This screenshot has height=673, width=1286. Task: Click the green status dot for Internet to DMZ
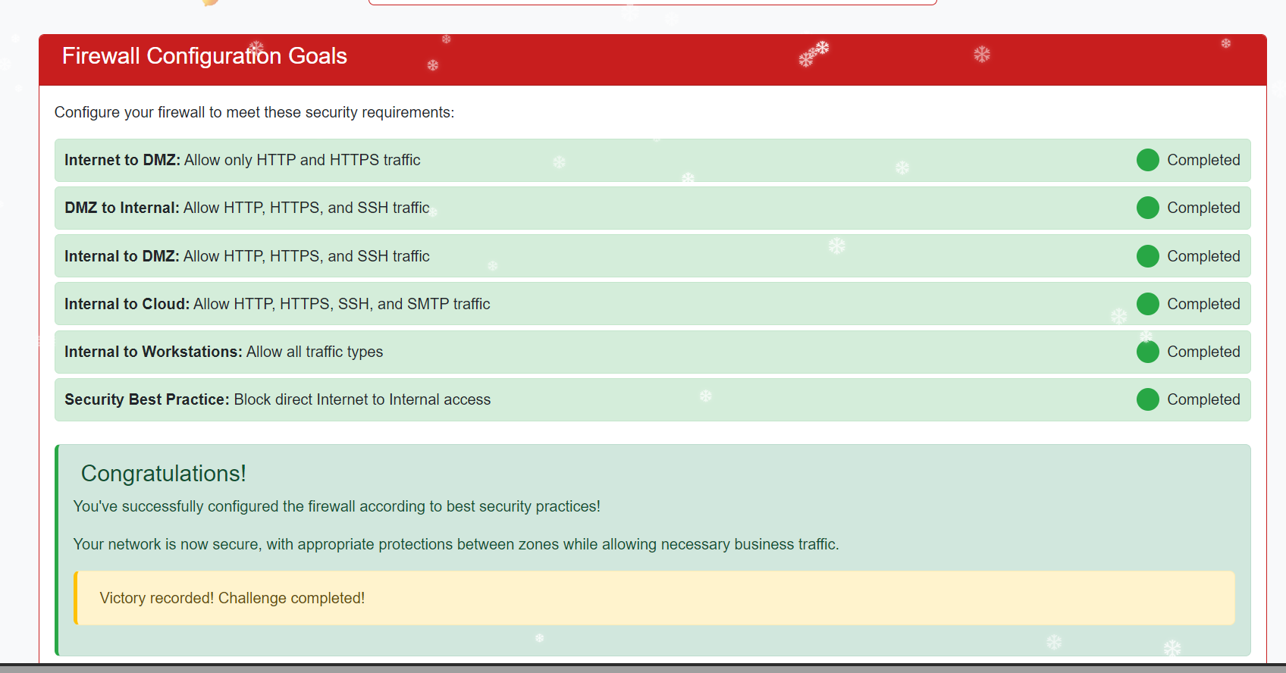[1147, 160]
